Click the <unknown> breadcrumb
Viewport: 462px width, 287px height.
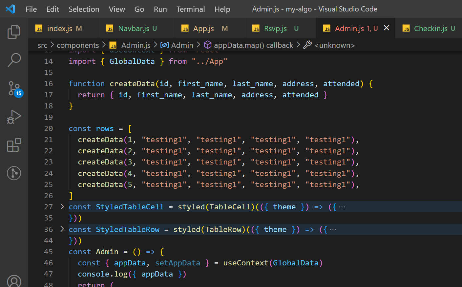click(x=335, y=45)
